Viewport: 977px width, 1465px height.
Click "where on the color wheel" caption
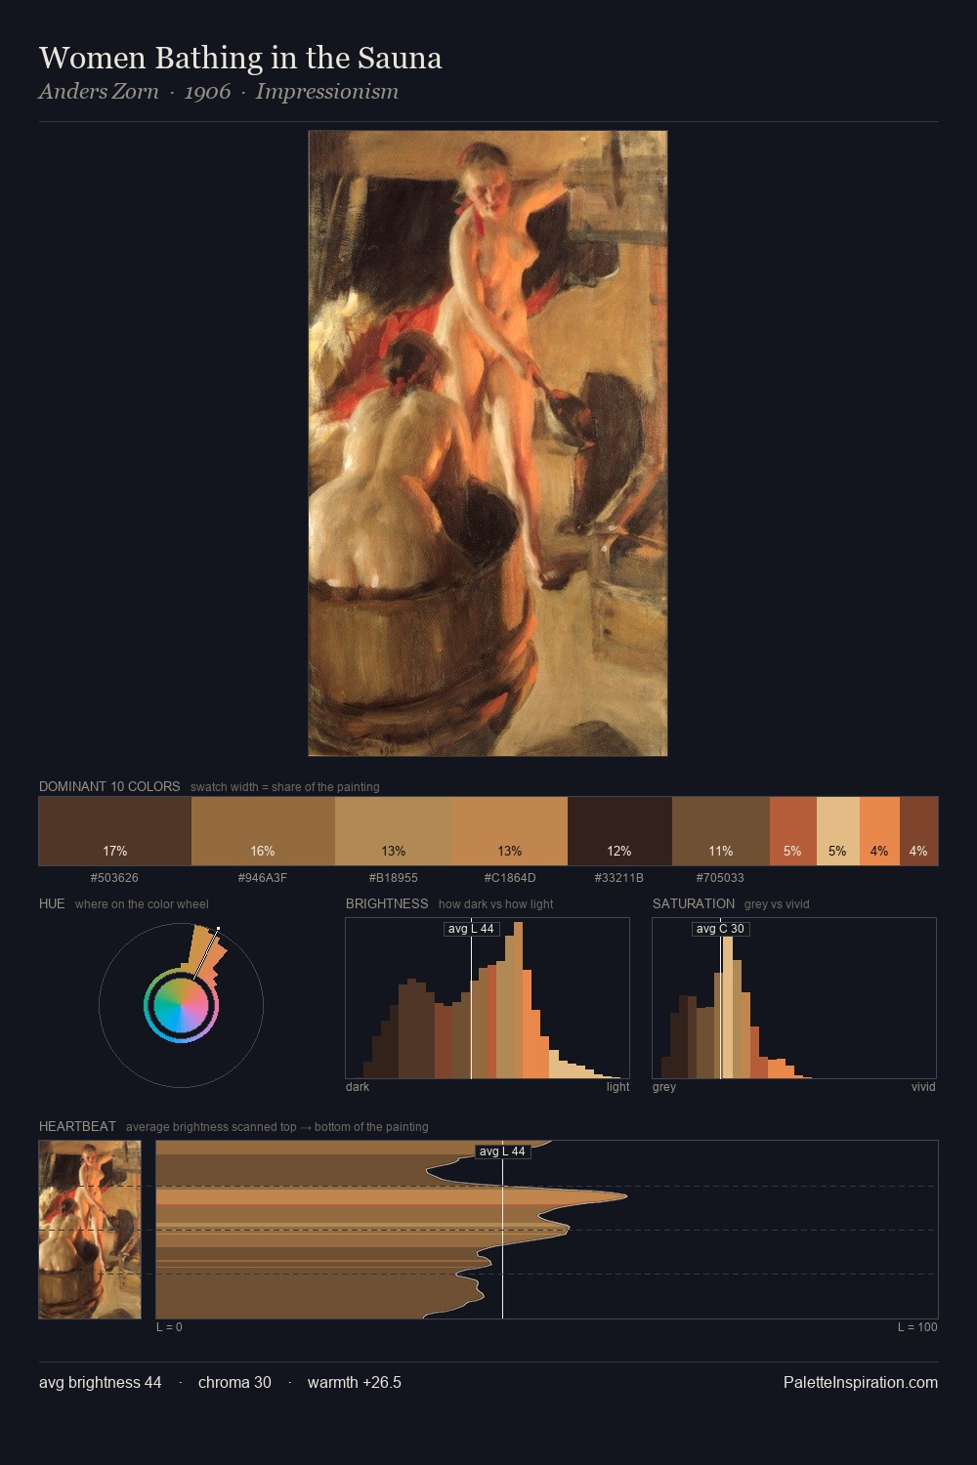point(142,904)
